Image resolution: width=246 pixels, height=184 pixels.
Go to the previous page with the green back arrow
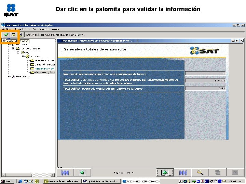tap(83, 172)
